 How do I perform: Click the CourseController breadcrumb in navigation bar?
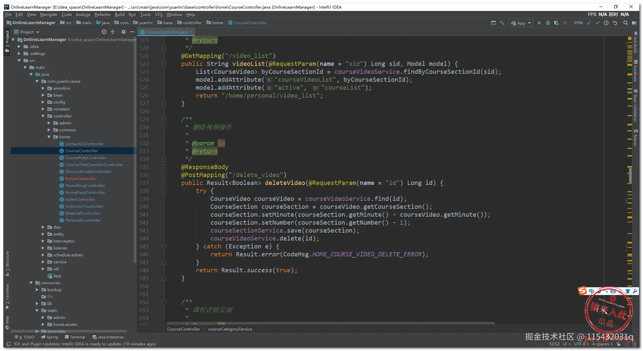[247, 23]
